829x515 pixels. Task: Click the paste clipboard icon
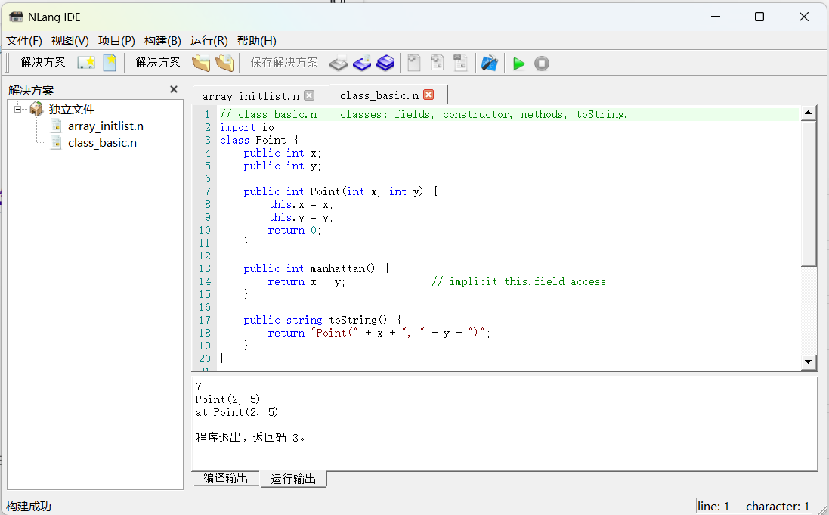[460, 63]
